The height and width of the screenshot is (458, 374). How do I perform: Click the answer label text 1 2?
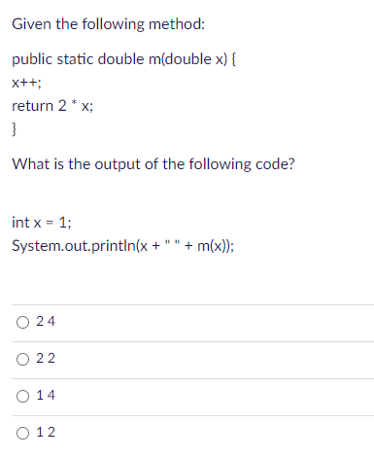point(46,432)
